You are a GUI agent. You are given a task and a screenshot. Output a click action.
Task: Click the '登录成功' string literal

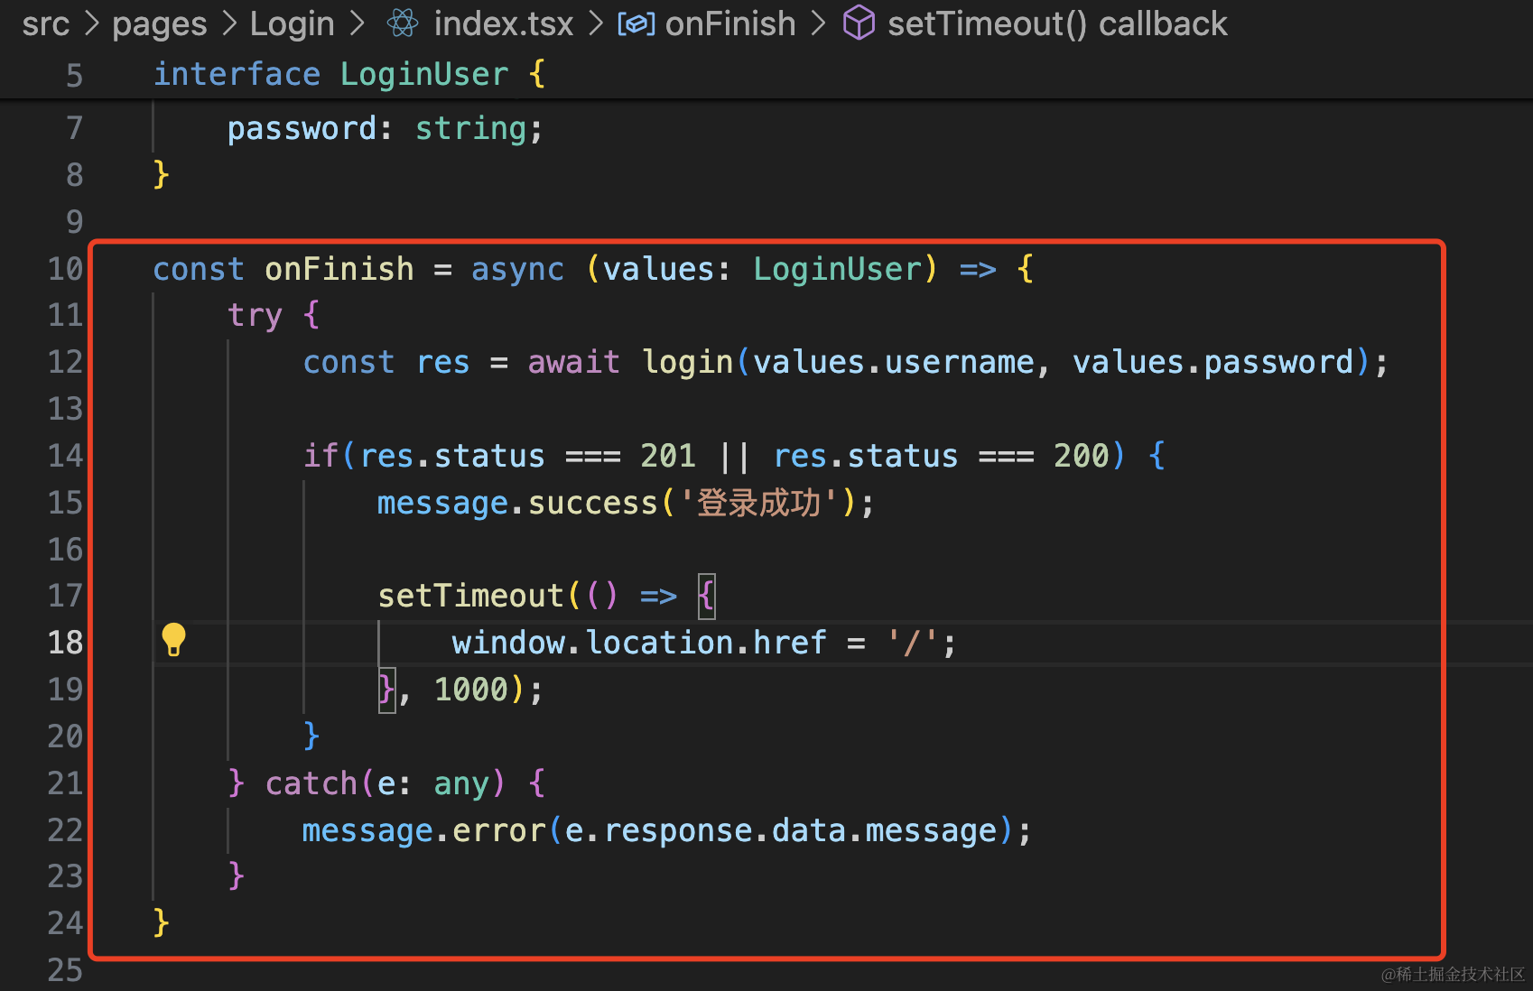tap(758, 503)
